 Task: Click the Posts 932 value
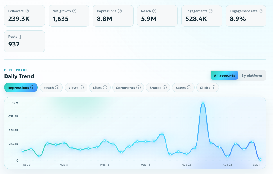tap(14, 44)
